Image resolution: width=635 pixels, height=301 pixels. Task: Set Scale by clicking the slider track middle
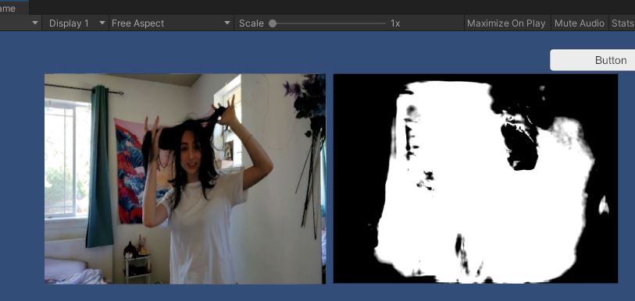pos(330,24)
